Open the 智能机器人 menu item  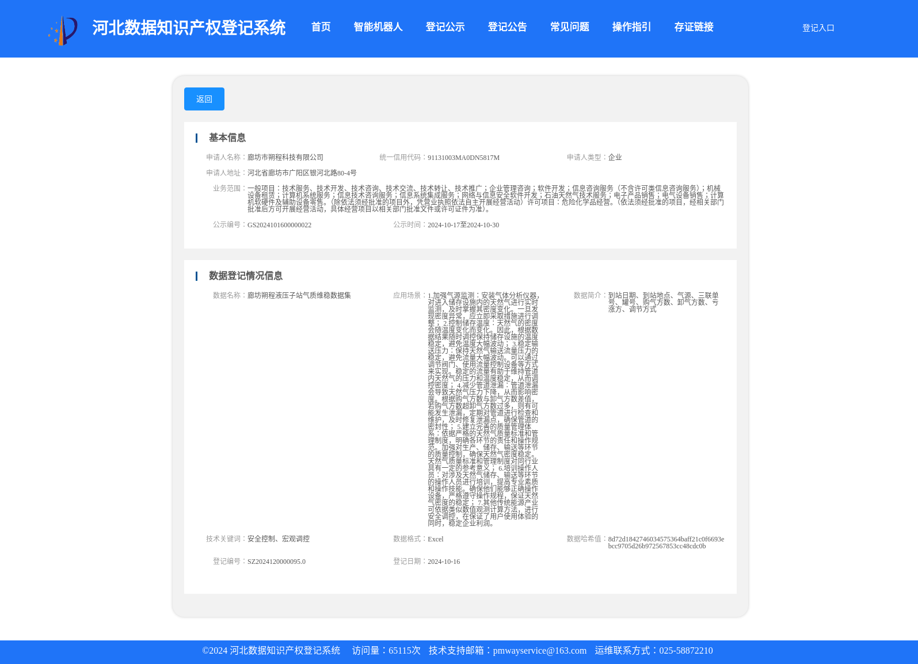pyautogui.click(x=378, y=27)
